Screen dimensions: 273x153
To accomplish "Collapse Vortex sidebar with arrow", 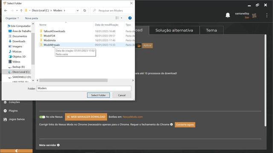I will click(x=16, y=151).
